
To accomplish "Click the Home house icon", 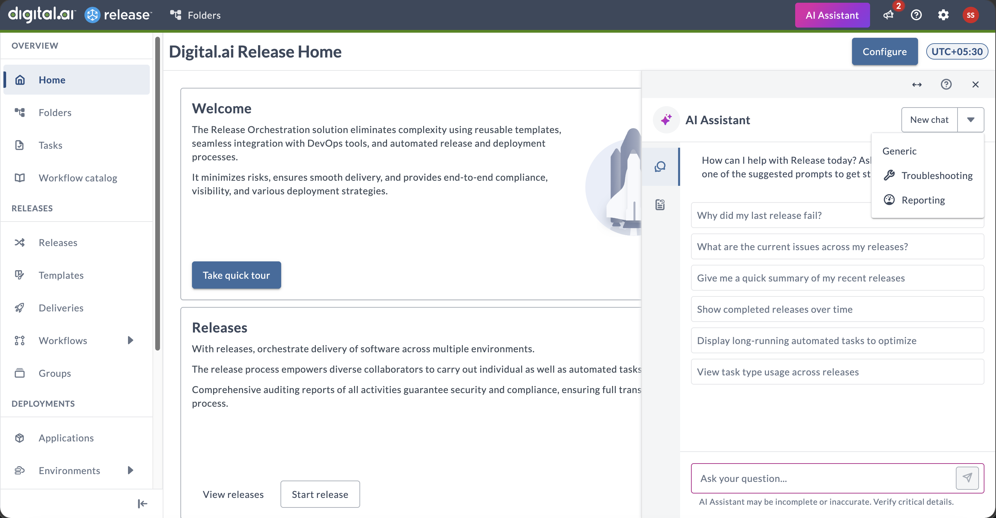I will [20, 80].
